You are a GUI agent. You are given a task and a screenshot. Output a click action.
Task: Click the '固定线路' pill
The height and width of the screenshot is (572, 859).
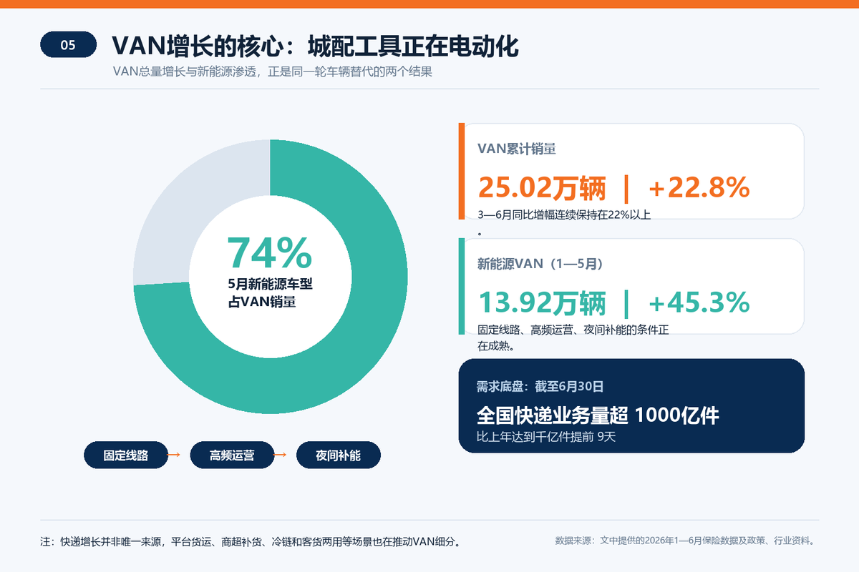(126, 455)
